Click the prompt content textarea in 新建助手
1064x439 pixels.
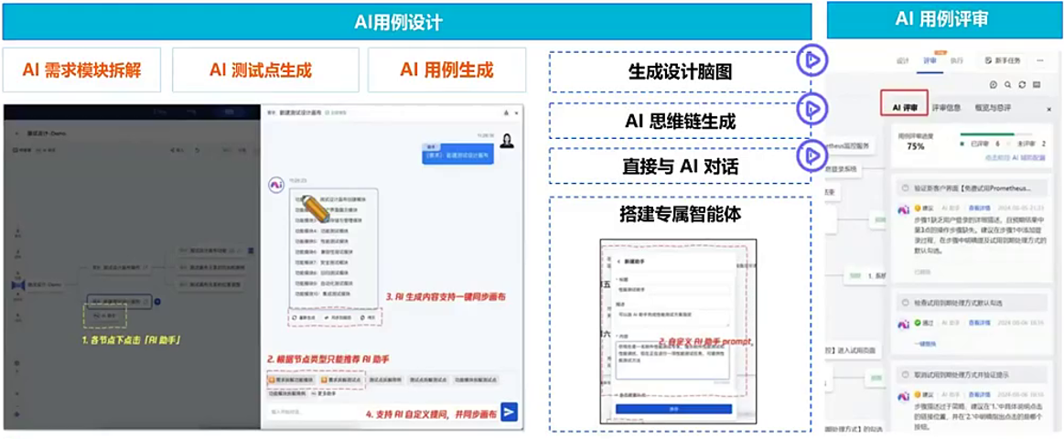[672, 360]
